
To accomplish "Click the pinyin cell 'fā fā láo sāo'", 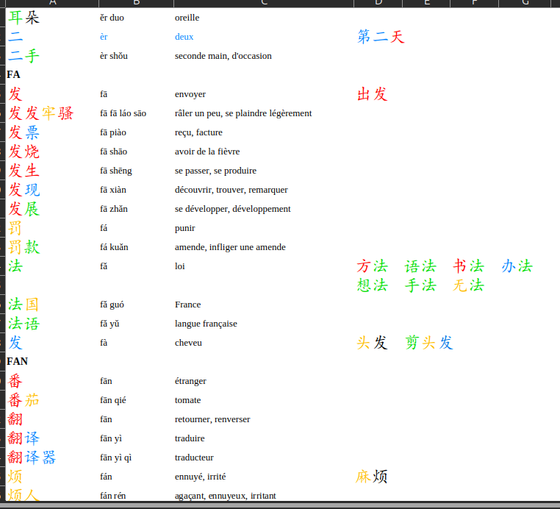I will (x=123, y=113).
